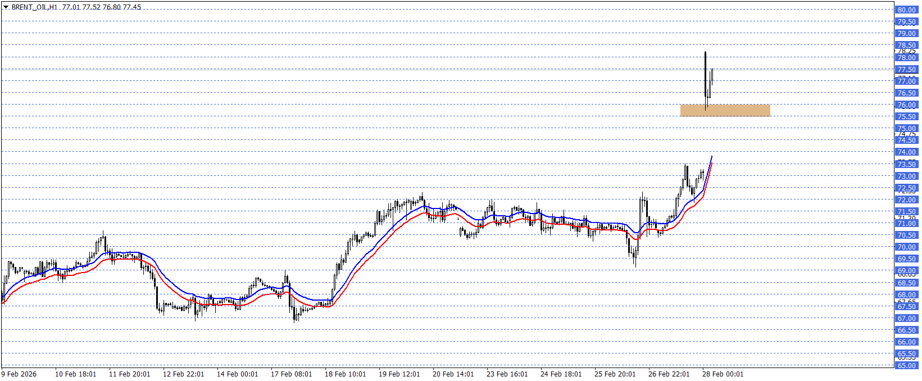Screen dimensions: 922x381
Task: Click the 79.50 price label
Action: point(906,22)
